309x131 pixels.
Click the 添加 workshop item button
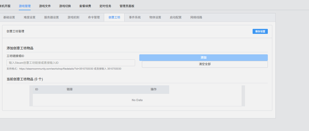(x=204, y=57)
